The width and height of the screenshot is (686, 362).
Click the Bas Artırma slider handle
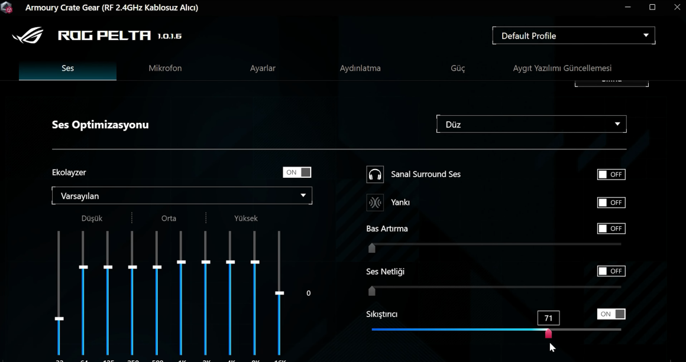point(372,248)
